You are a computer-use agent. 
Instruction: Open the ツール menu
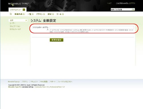(59, 14)
